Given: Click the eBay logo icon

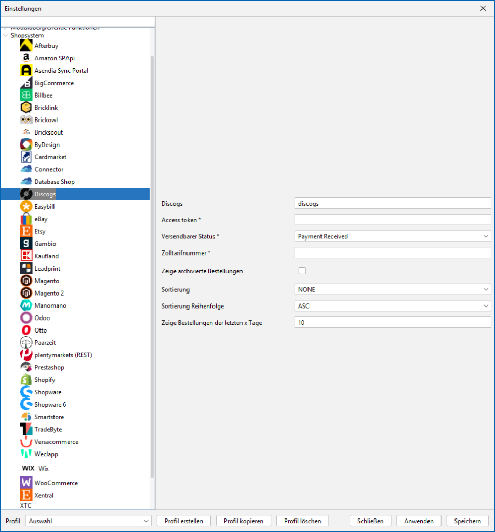Looking at the screenshot, I should pyautogui.click(x=26, y=219).
